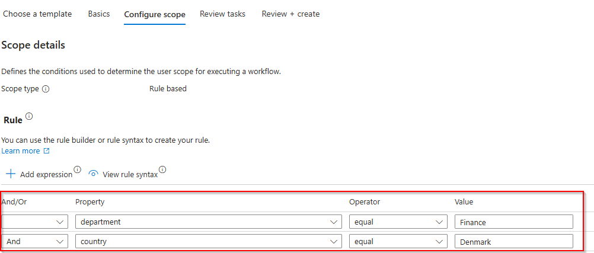Click the plus icon for Add expression
The image size is (594, 253).
click(11, 174)
